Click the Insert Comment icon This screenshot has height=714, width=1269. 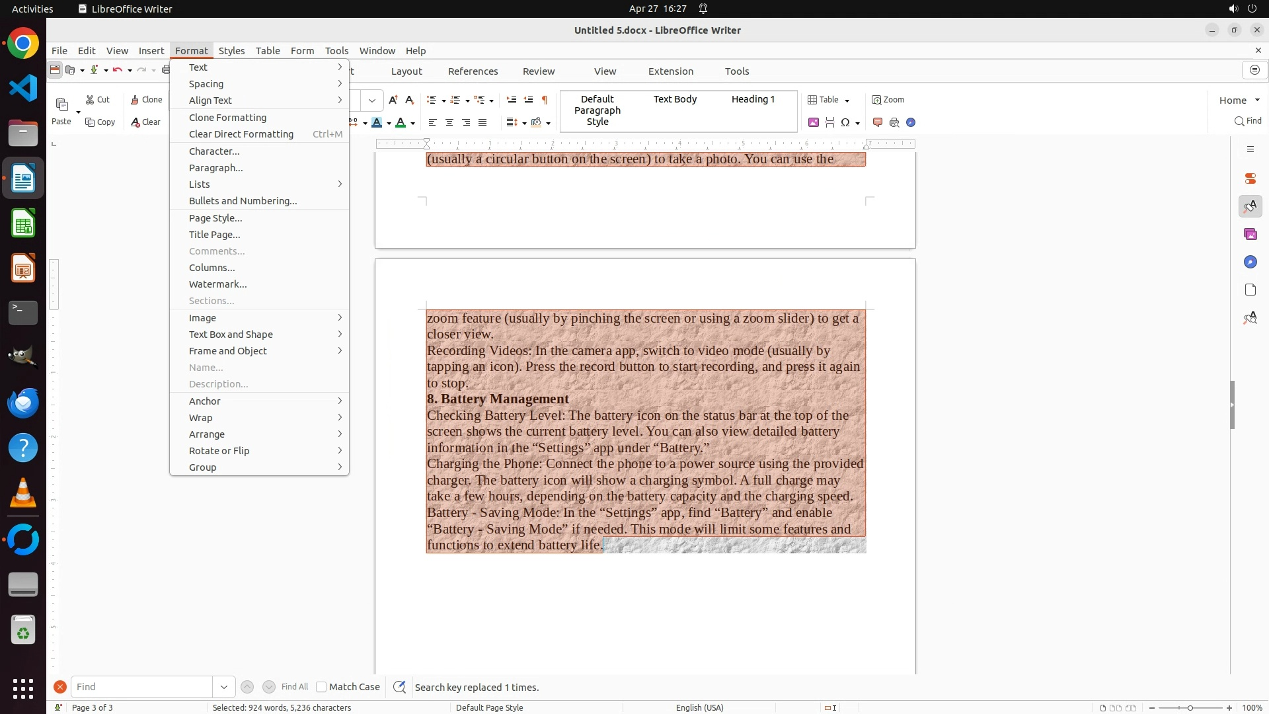878,122
